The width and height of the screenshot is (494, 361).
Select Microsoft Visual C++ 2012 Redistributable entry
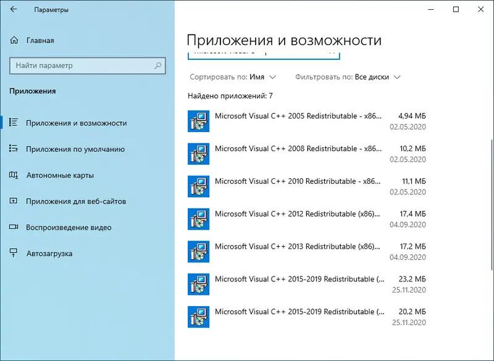(307, 219)
